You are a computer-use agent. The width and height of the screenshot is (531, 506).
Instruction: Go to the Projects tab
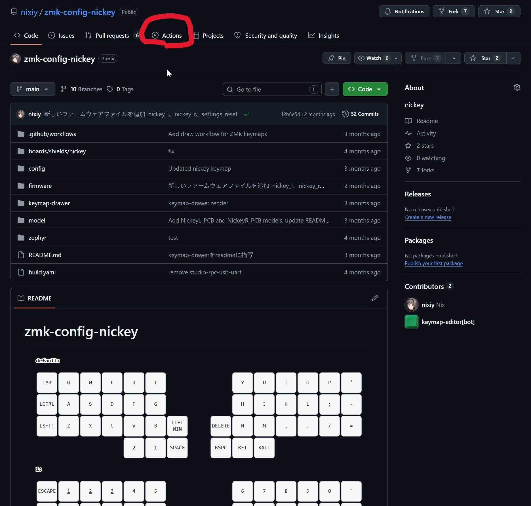pyautogui.click(x=208, y=35)
